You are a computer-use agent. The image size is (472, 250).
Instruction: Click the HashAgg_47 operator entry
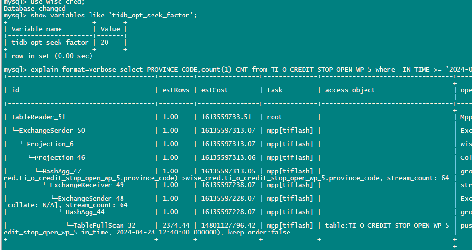[61, 171]
